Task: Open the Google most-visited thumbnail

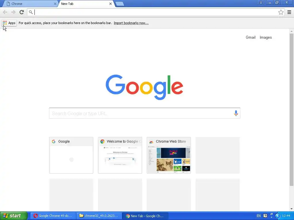Action: [71, 155]
